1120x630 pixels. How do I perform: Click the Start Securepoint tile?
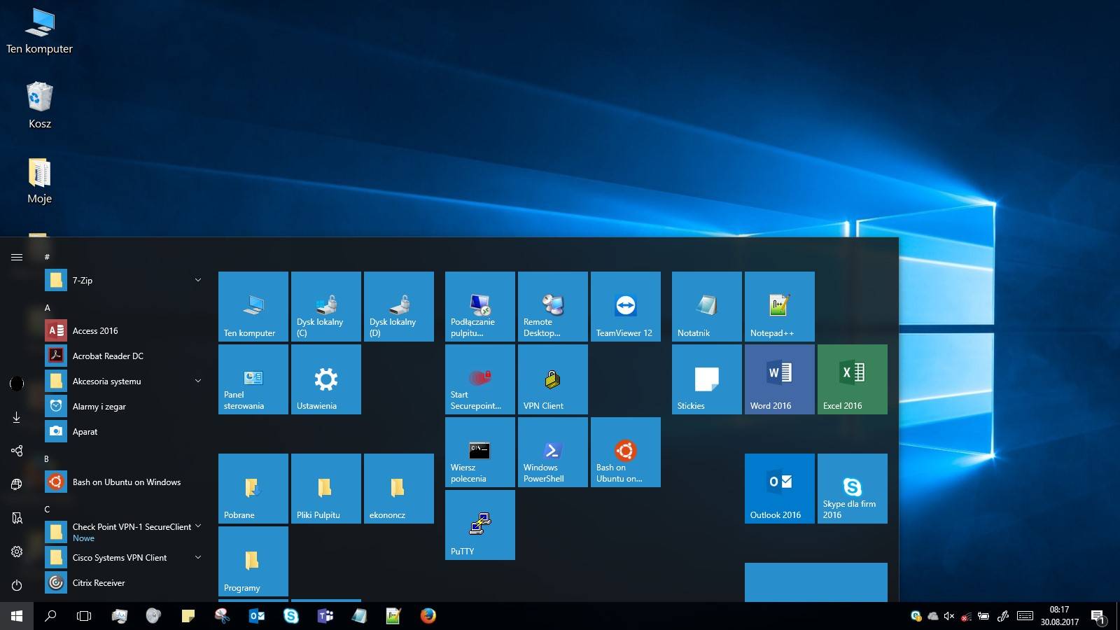click(x=480, y=379)
